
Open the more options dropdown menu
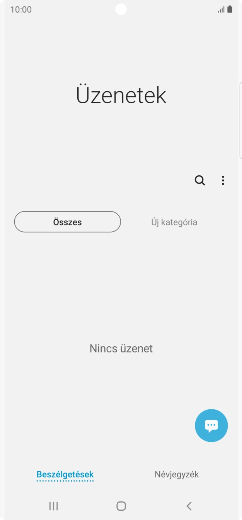click(x=223, y=180)
